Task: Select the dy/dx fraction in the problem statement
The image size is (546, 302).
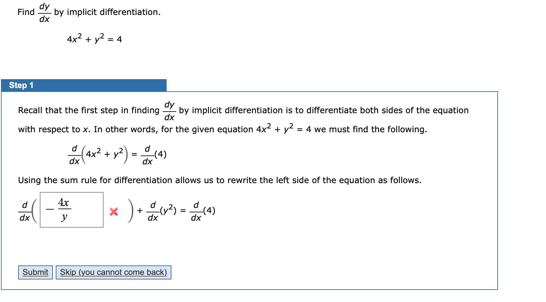Action: [44, 12]
